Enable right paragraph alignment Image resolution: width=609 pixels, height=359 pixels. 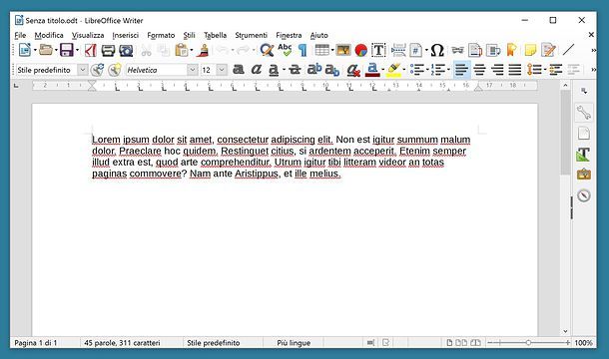[x=497, y=70]
